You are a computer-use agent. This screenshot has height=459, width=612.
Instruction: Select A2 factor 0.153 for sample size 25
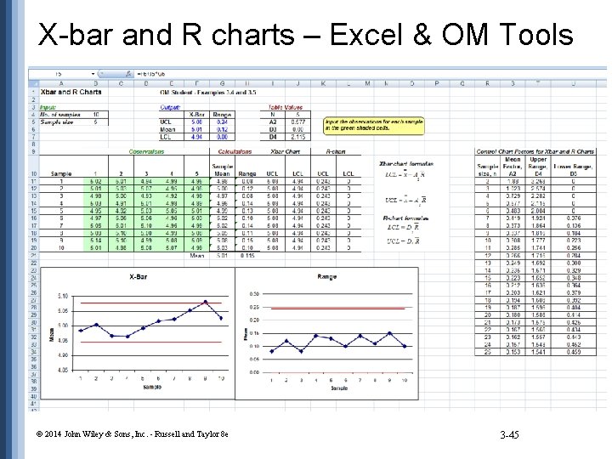(513, 352)
